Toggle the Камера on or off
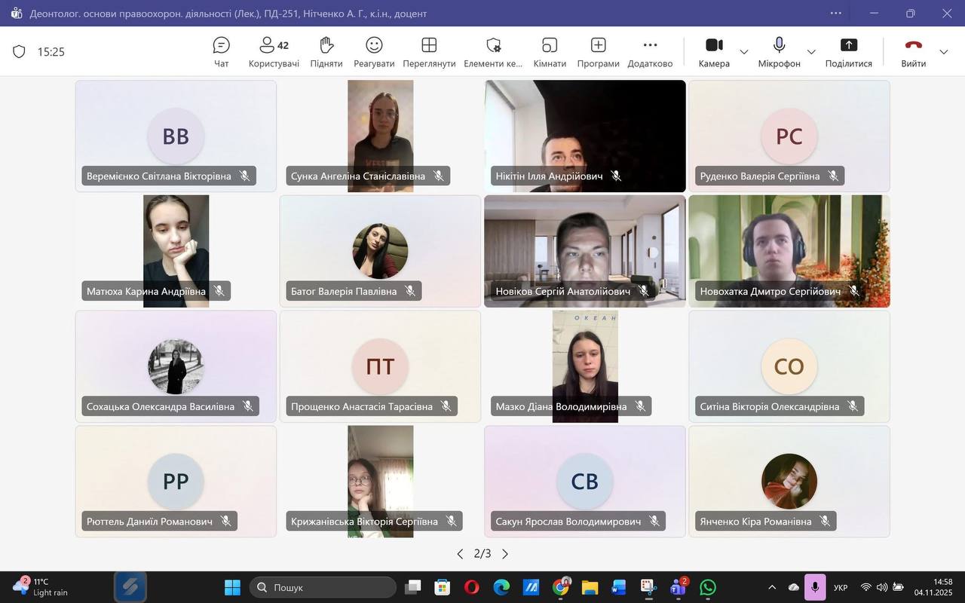Screen dimensions: 965x603 pos(713,52)
